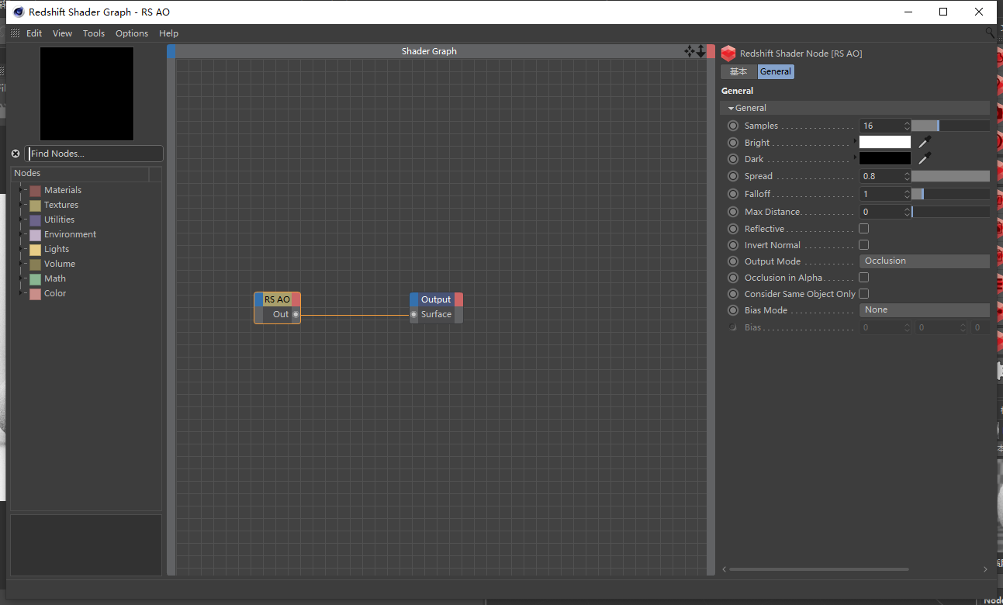Expand the Lights tree arrow
Viewport: 1003px width, 605px height.
coord(21,249)
